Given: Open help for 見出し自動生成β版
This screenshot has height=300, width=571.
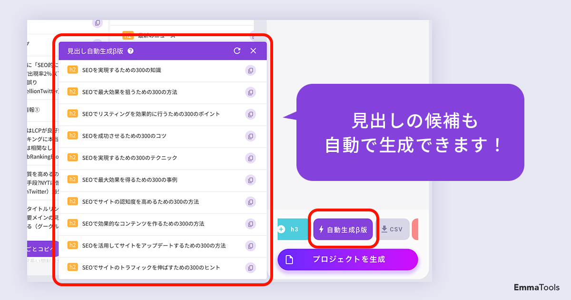Looking at the screenshot, I should tap(130, 51).
